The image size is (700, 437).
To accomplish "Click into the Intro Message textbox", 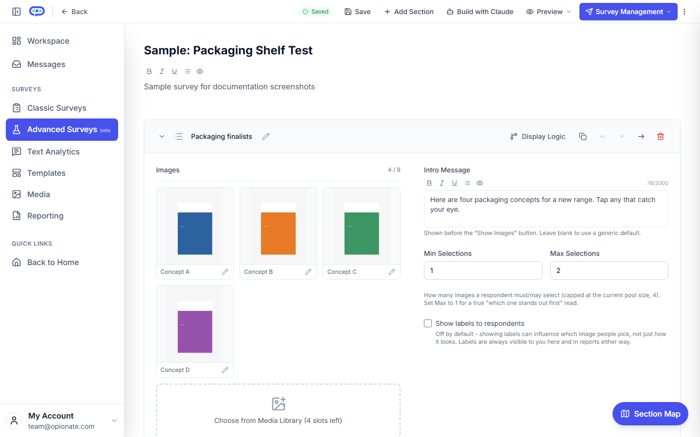I will (546, 209).
